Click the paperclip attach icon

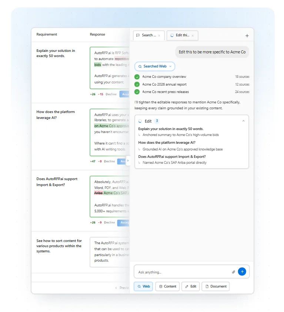pos(234,272)
